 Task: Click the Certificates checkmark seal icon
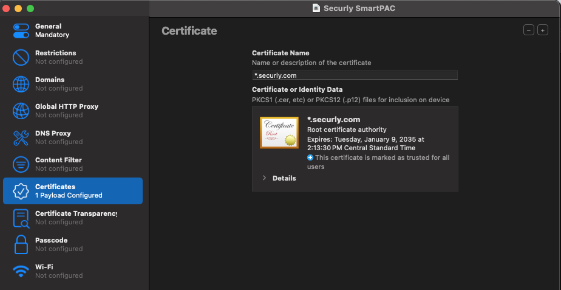(21, 191)
